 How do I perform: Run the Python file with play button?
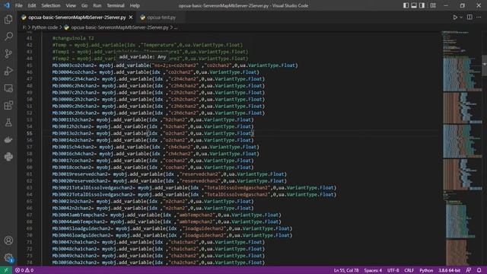click(x=455, y=18)
